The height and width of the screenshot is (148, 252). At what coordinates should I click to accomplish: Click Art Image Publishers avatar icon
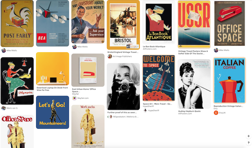click(x=110, y=56)
